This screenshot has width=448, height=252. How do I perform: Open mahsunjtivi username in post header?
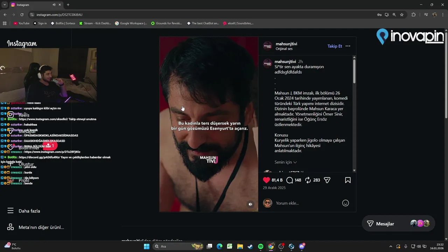[x=286, y=44]
